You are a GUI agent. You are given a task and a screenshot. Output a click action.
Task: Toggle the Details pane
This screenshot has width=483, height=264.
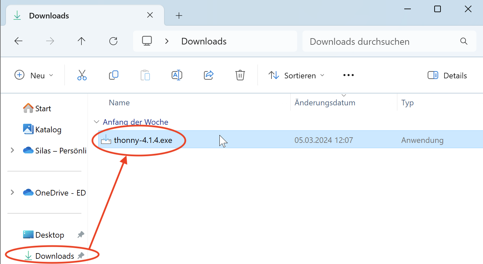point(447,75)
